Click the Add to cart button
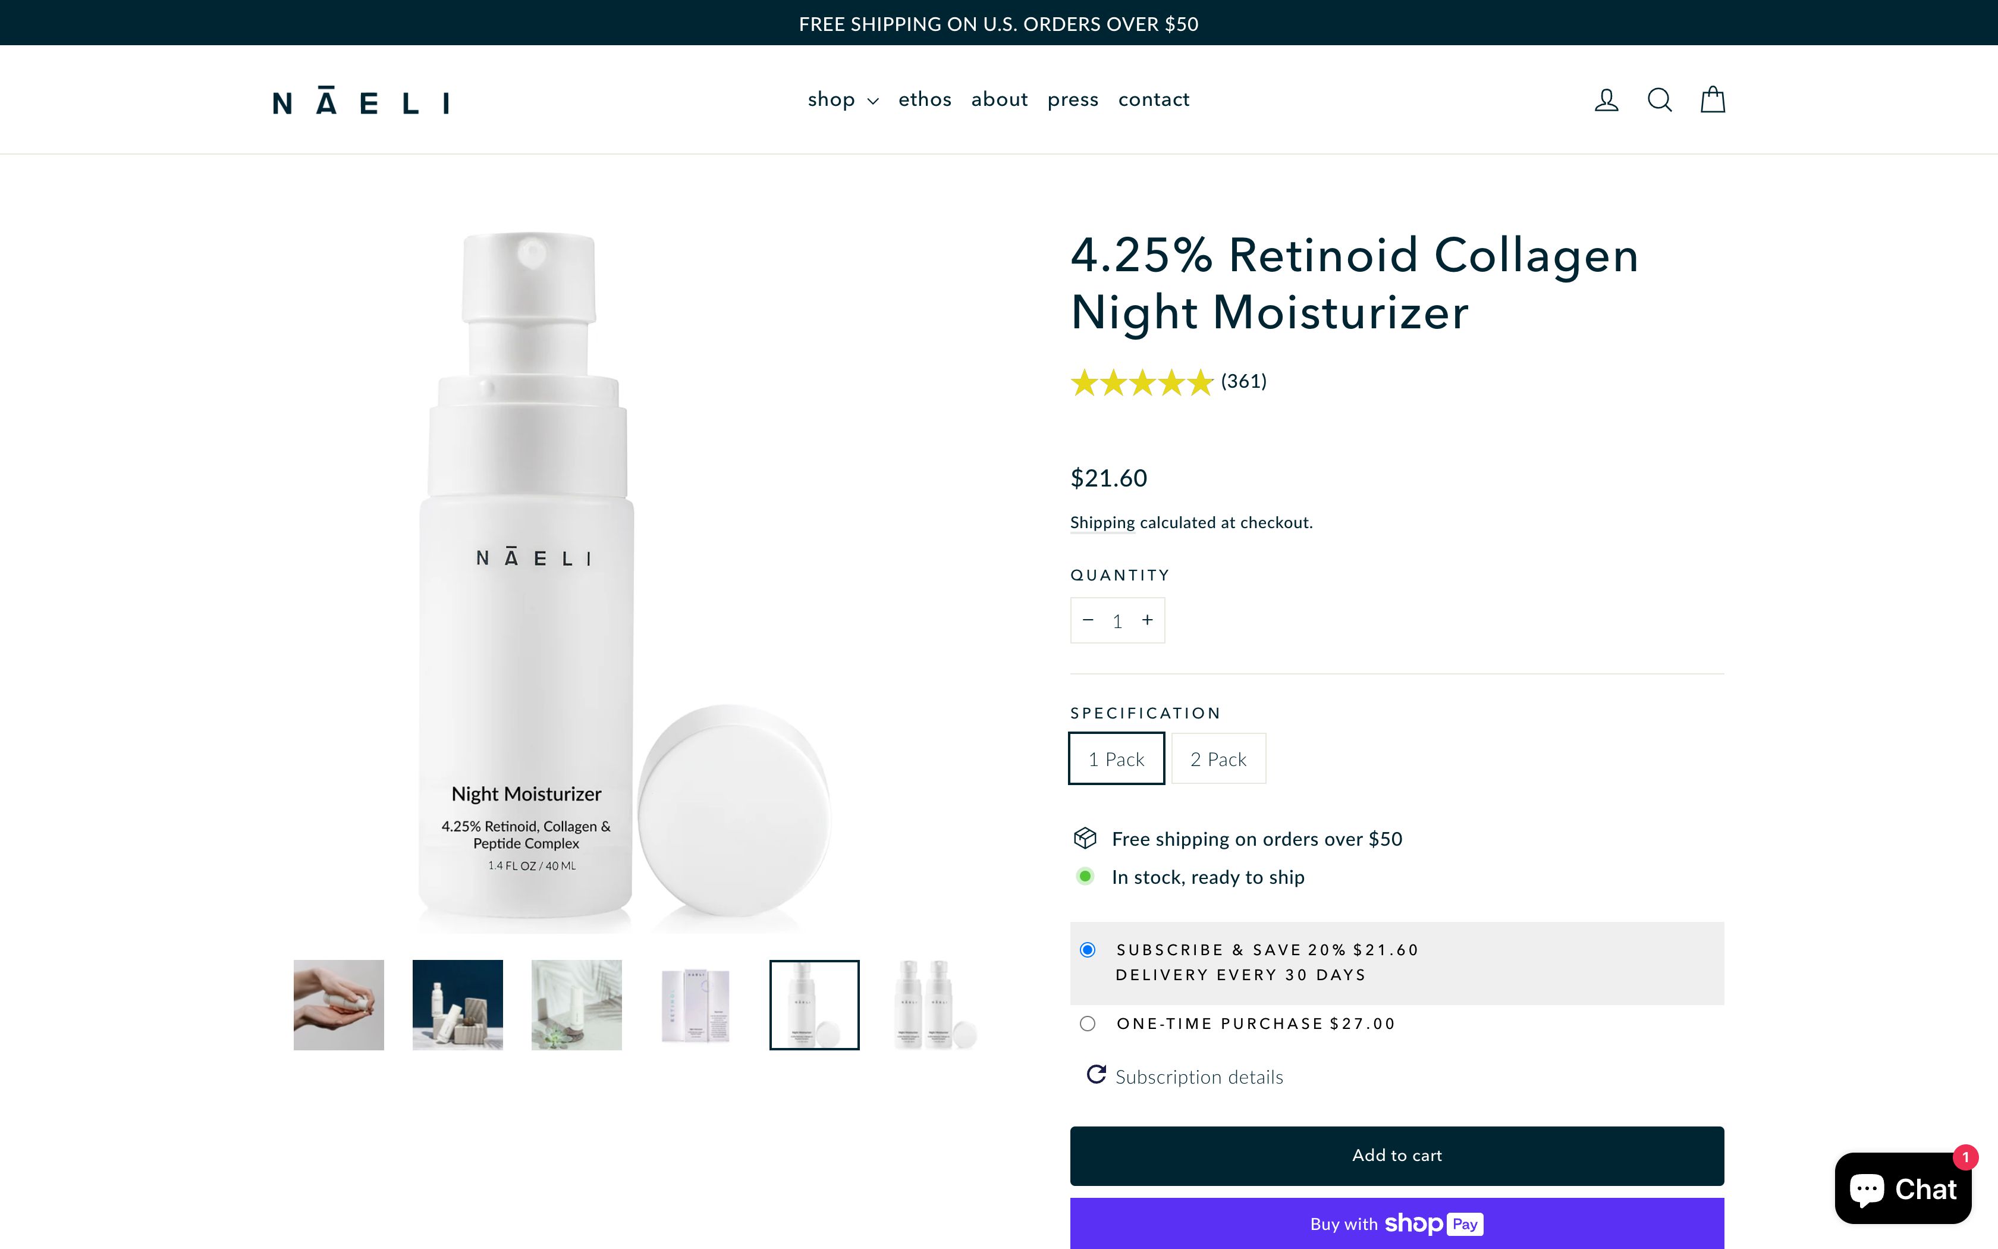Screen dimensions: 1998x1249 1396,1155
